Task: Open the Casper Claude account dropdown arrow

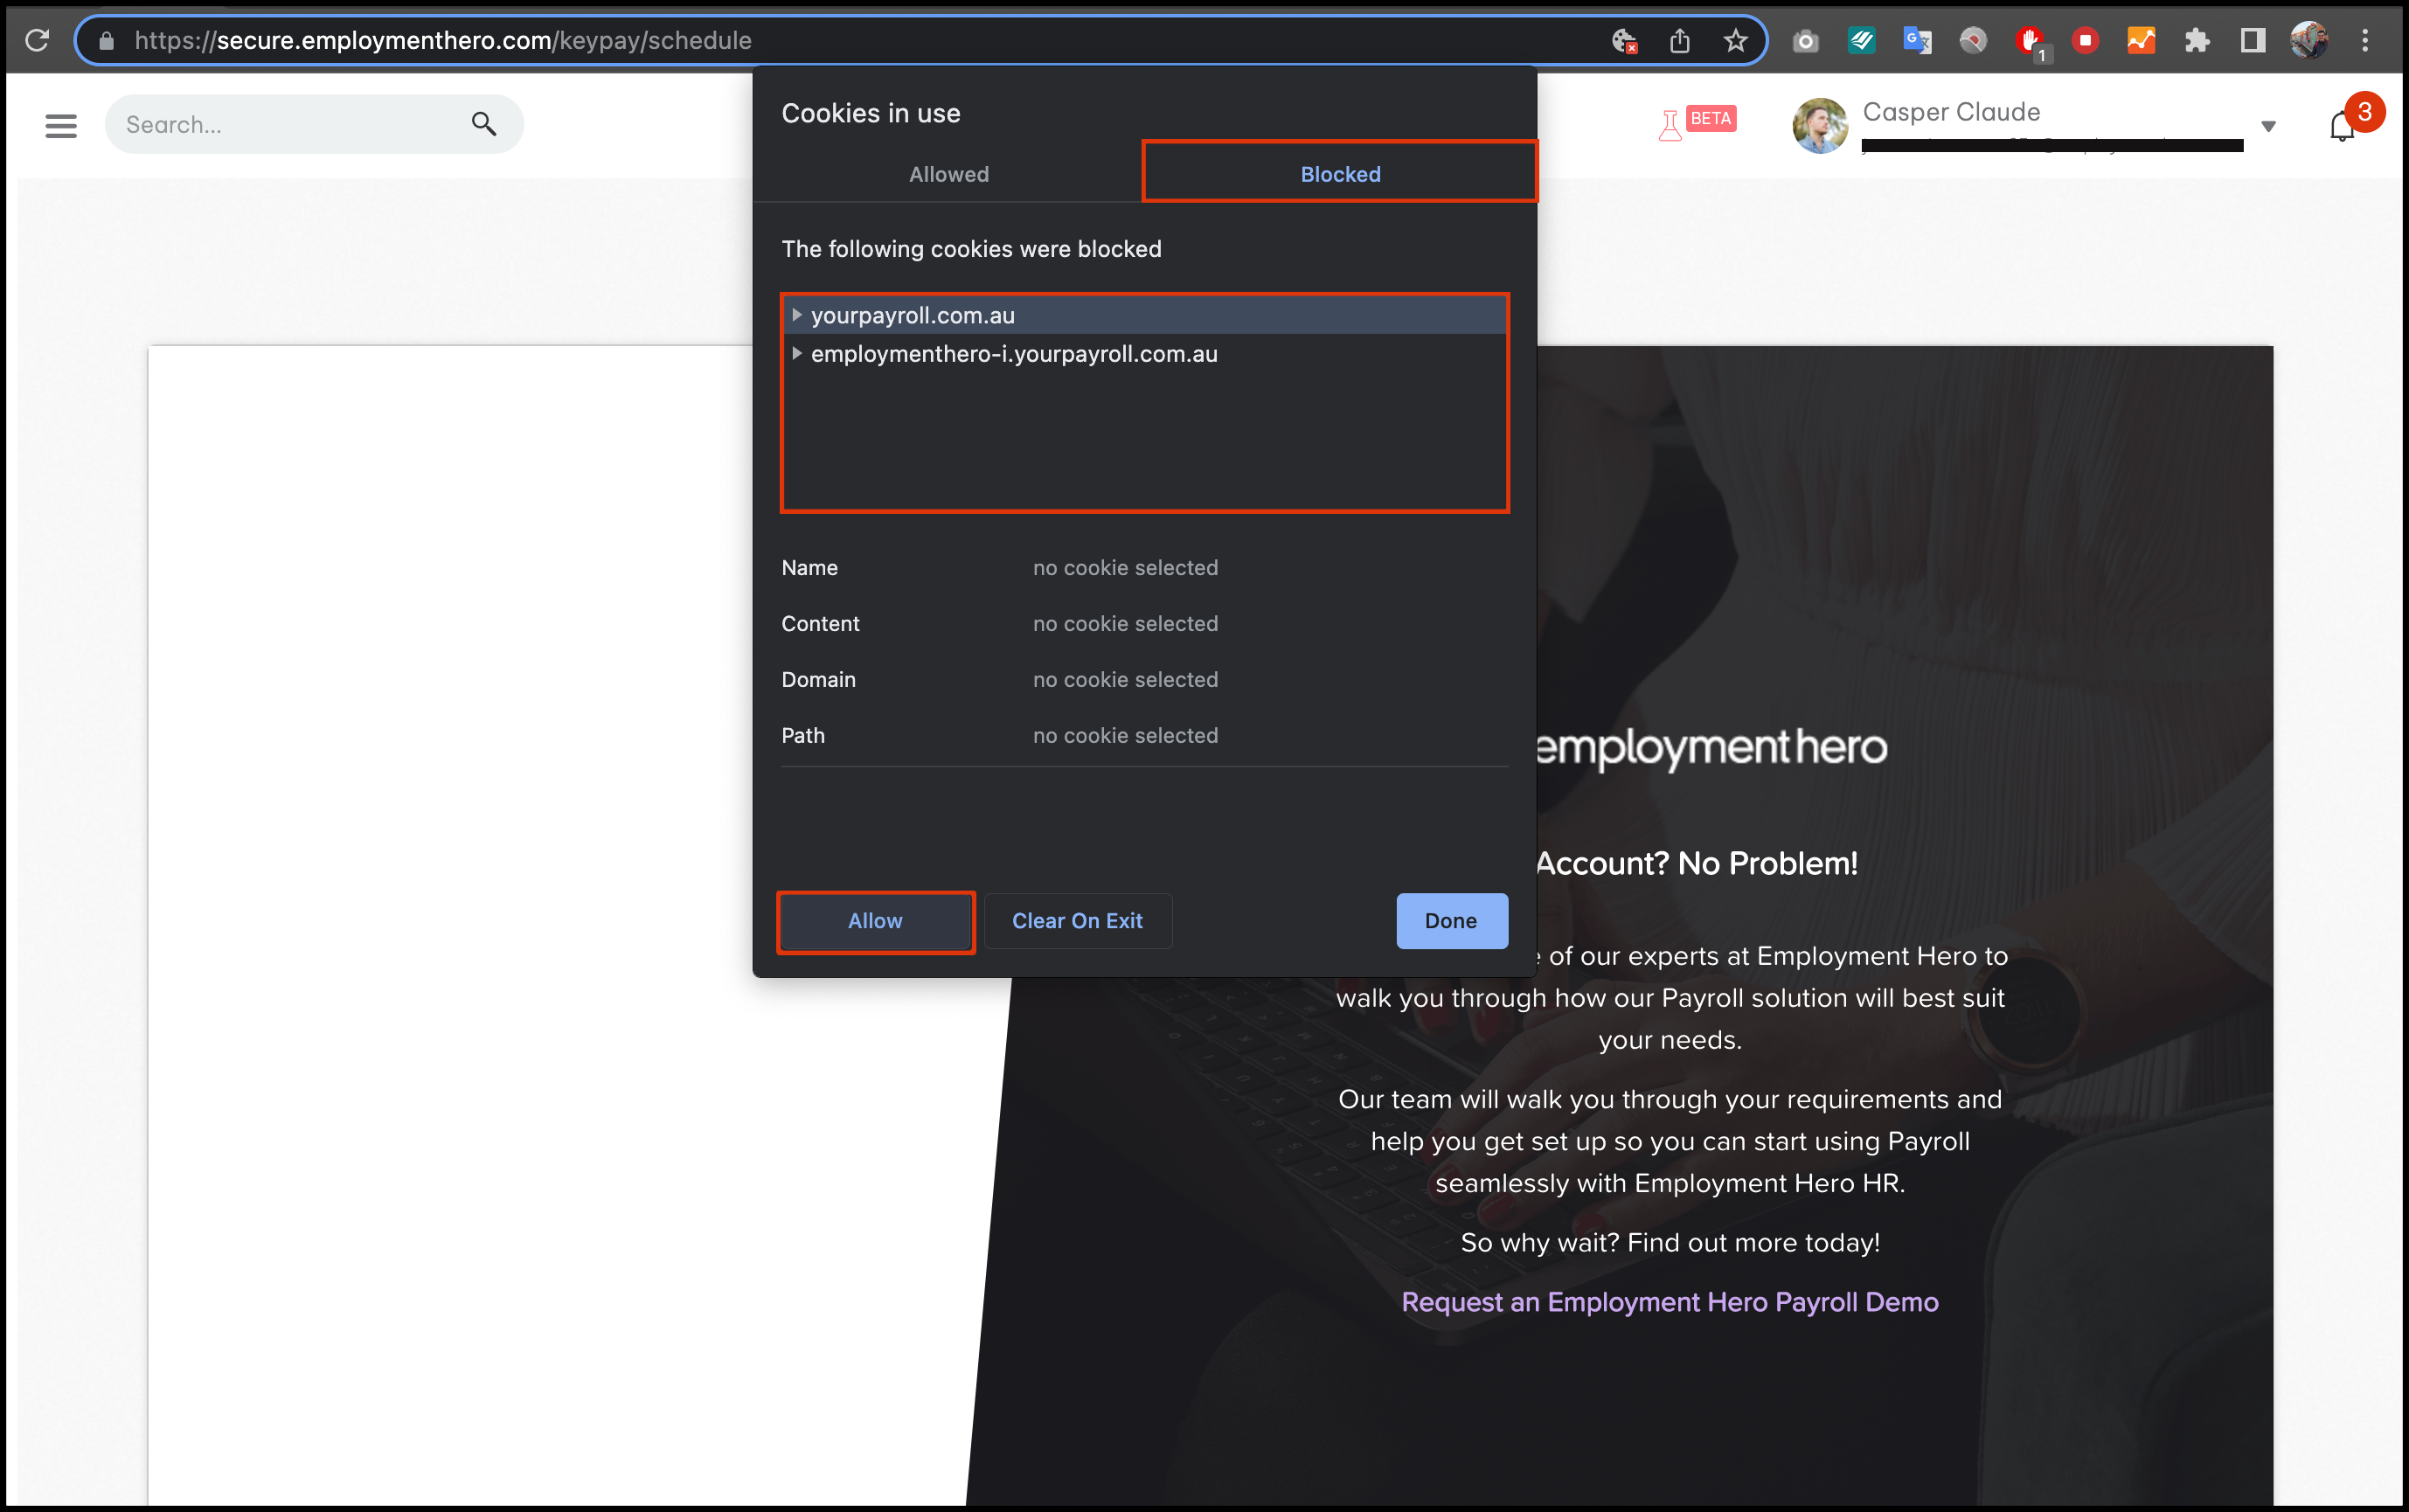Action: 2268,127
